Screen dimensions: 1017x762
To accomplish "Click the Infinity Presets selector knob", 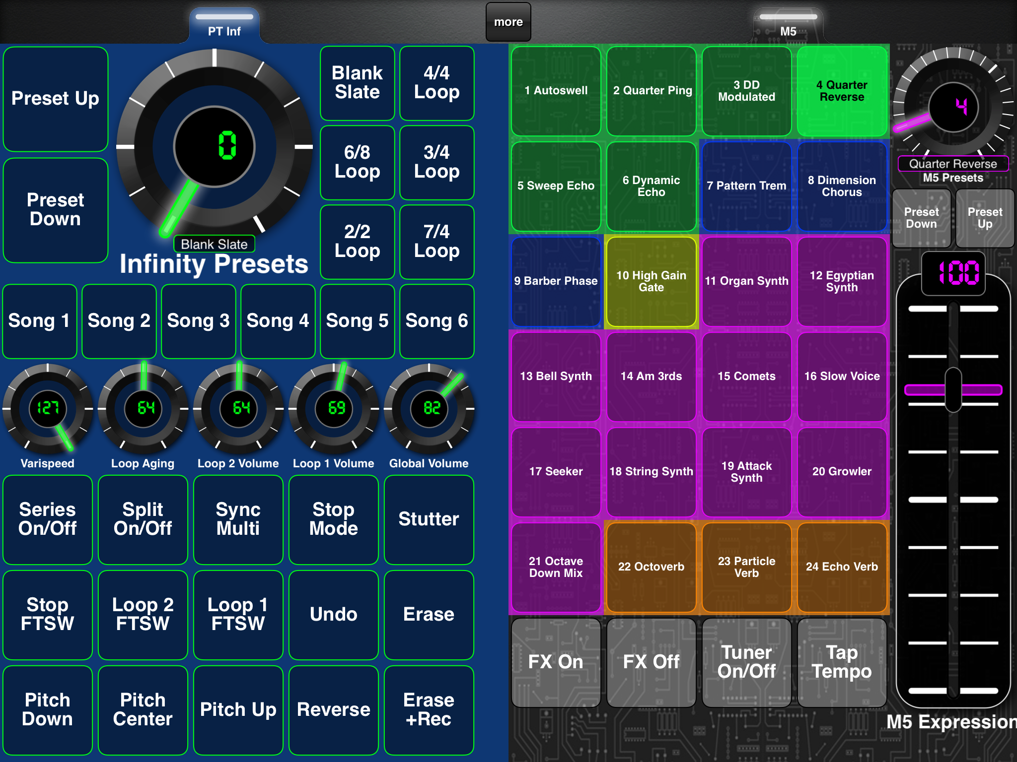I will click(x=215, y=147).
